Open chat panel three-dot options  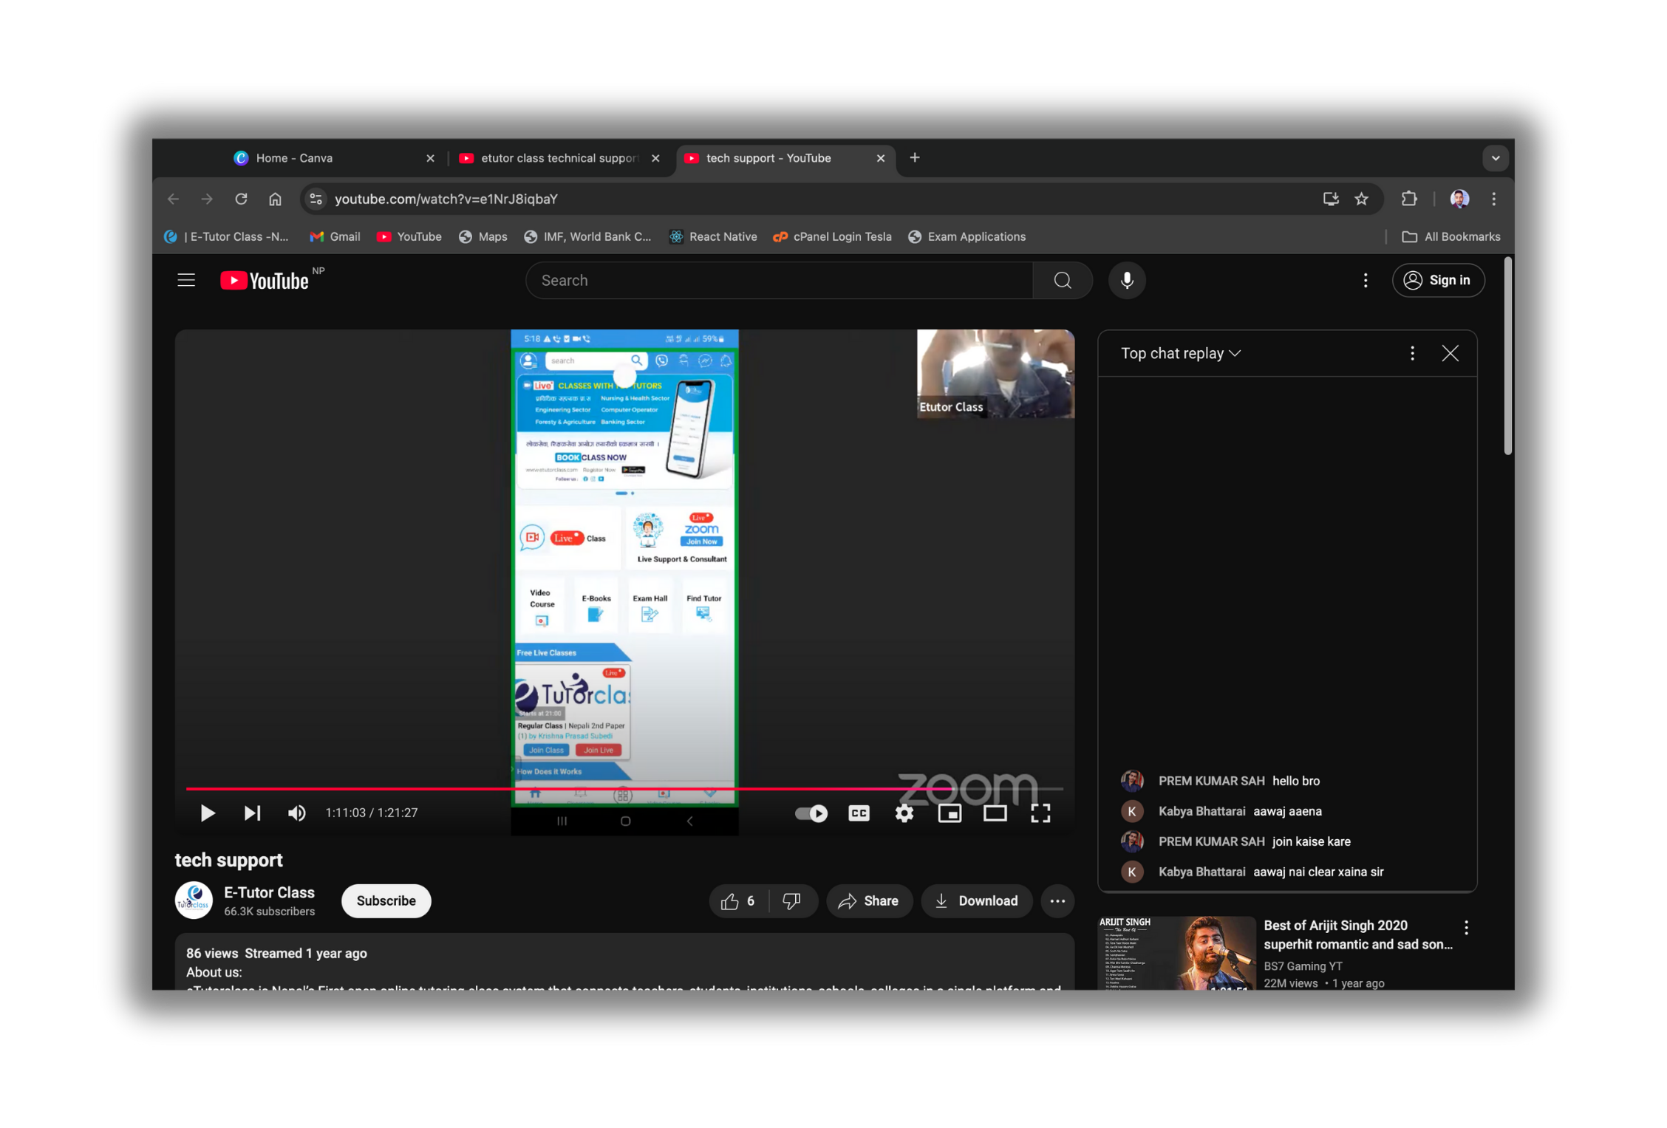pyautogui.click(x=1412, y=354)
